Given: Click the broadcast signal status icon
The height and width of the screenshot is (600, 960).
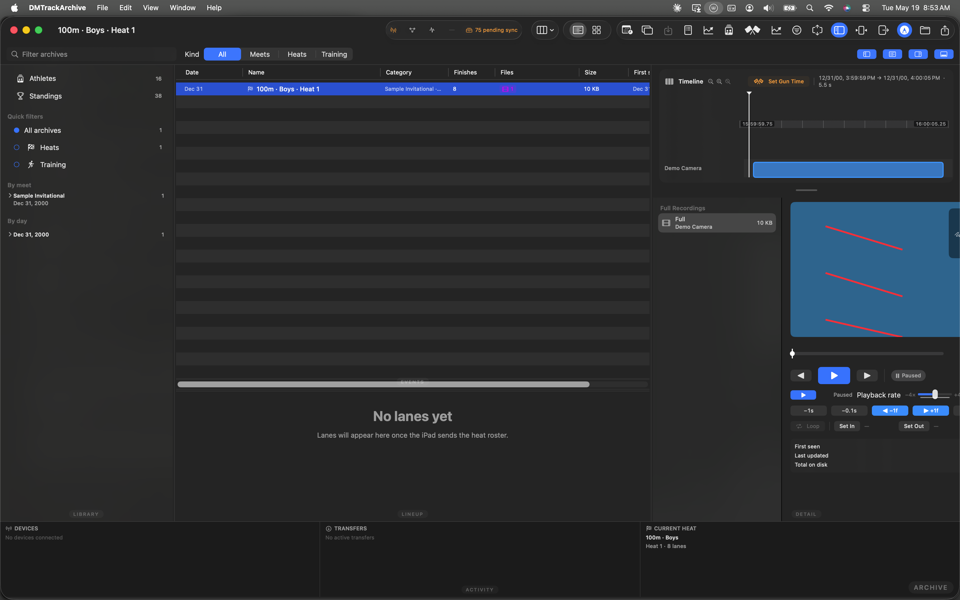Looking at the screenshot, I should click(x=393, y=30).
